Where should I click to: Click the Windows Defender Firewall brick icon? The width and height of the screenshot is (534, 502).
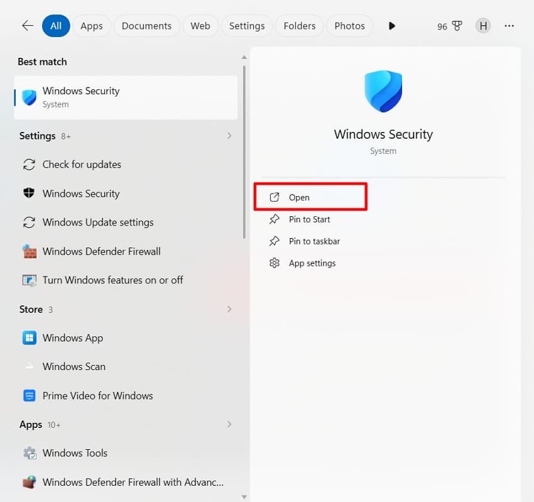30,251
